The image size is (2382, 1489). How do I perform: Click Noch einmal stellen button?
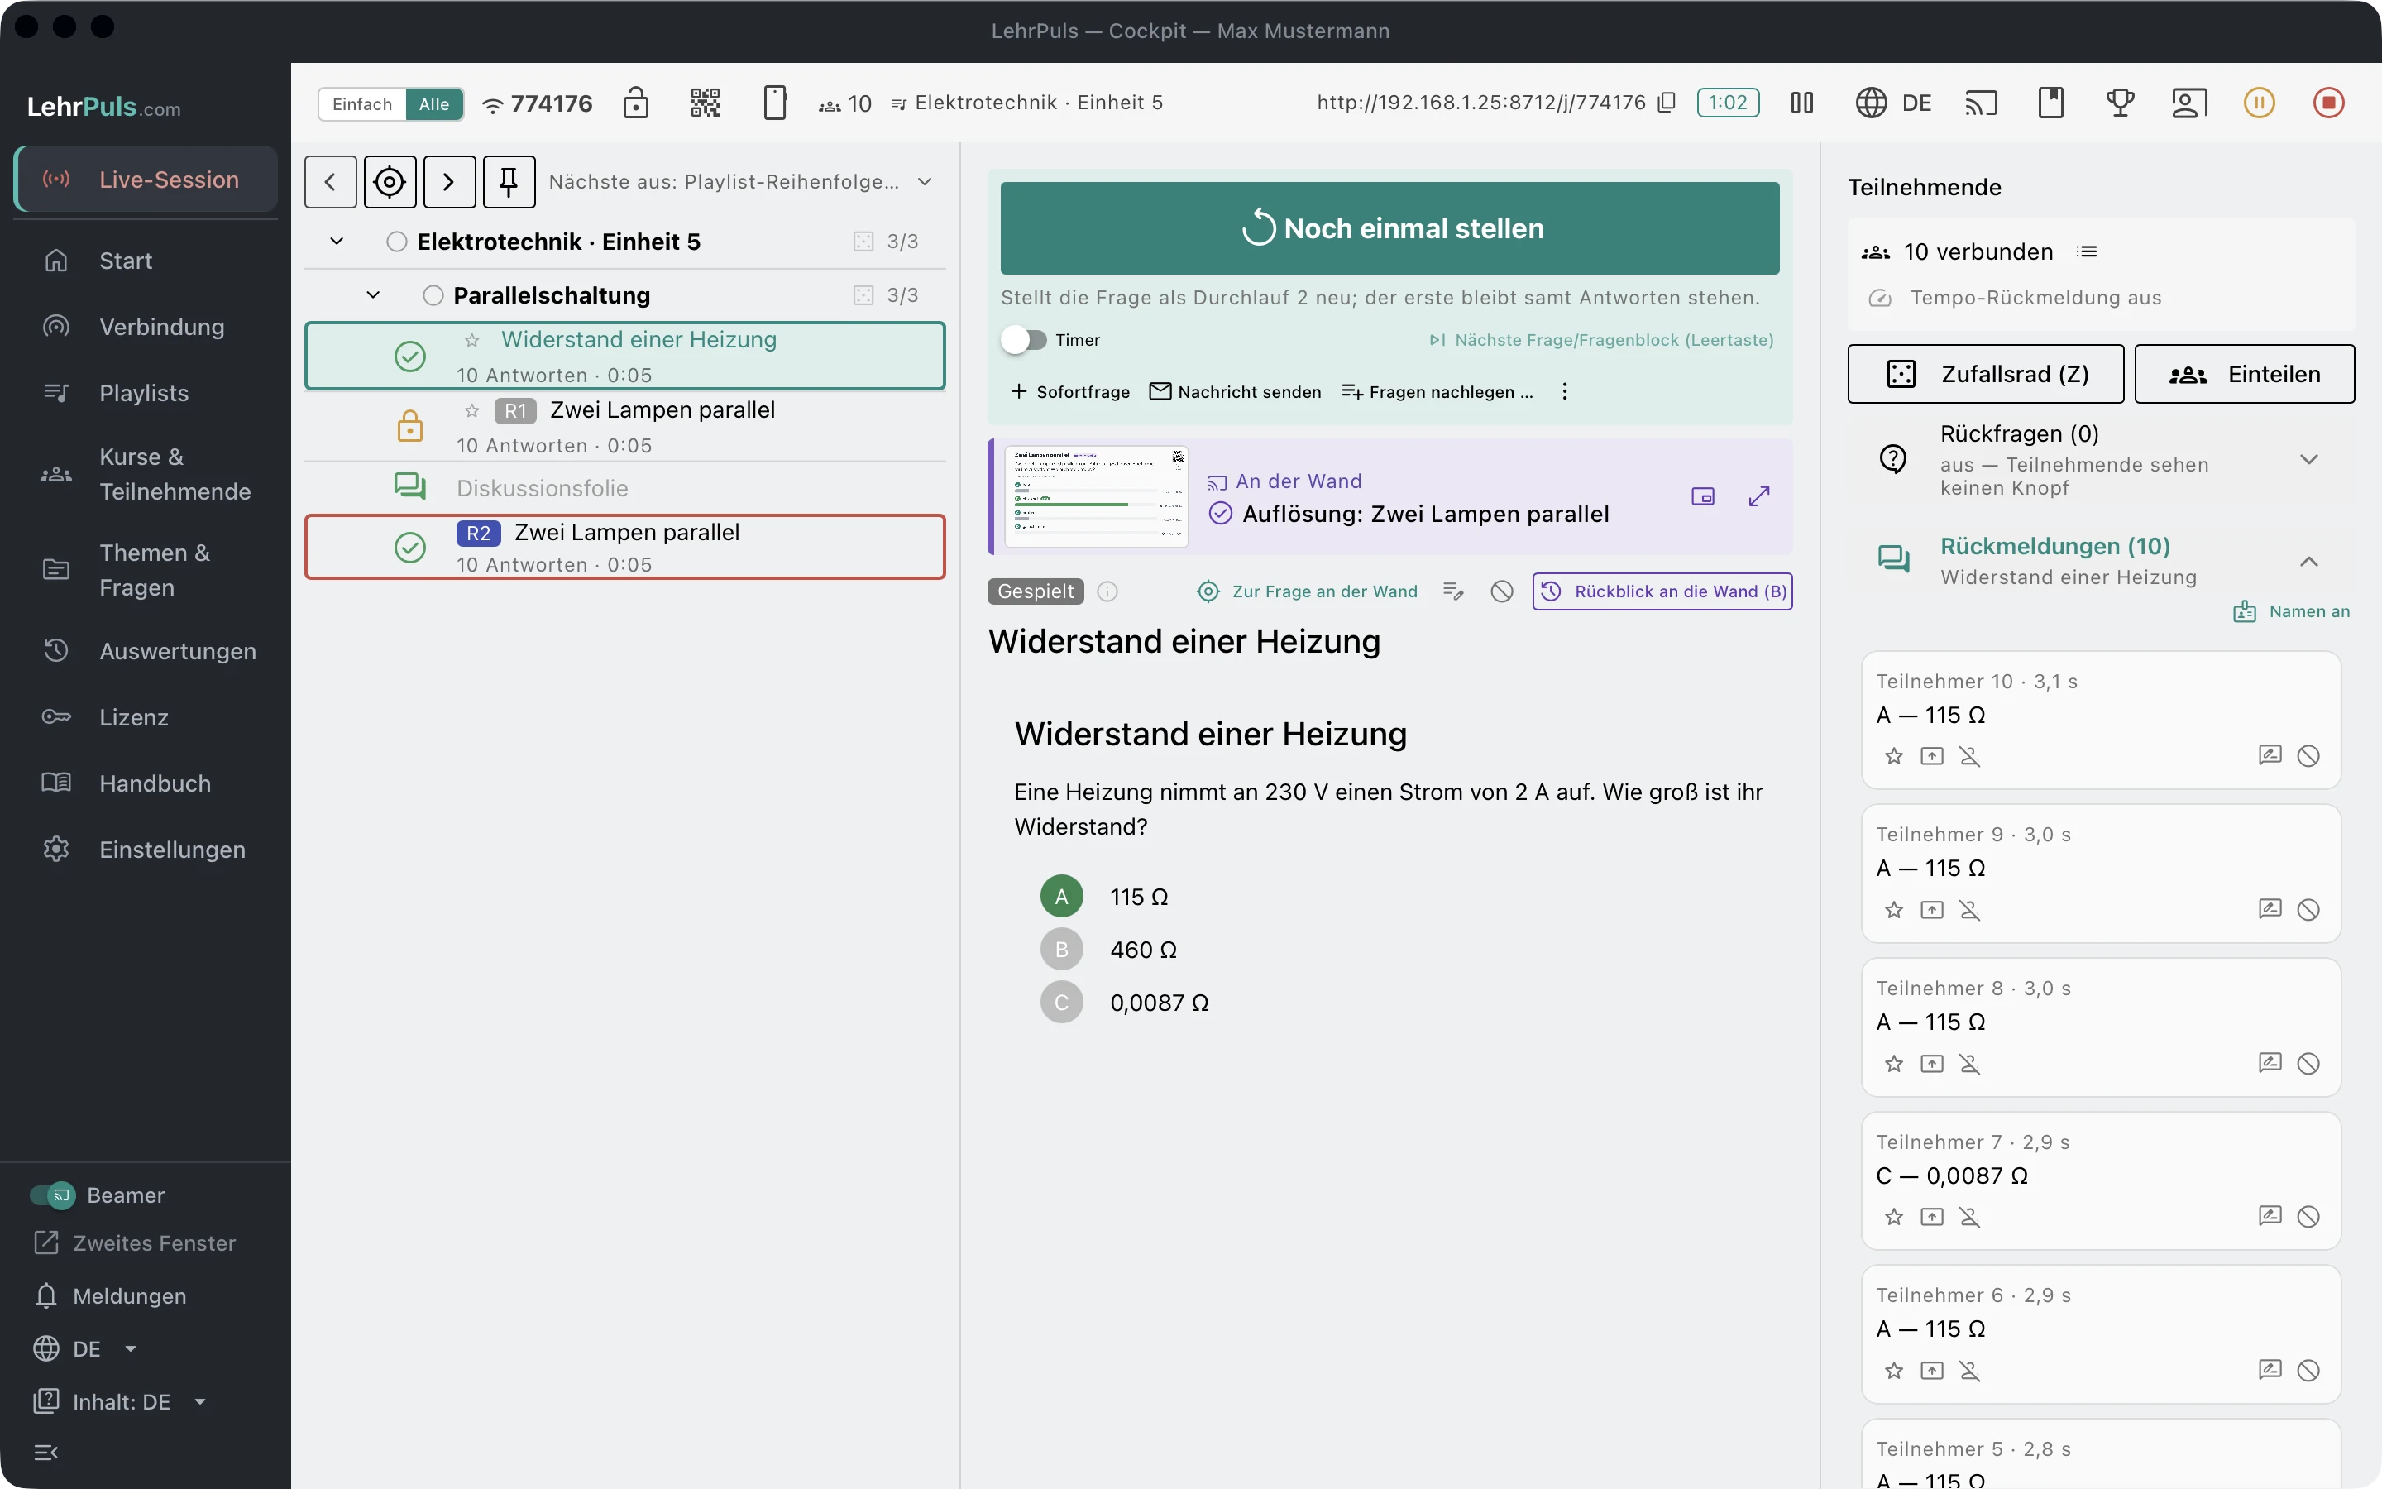tap(1389, 228)
